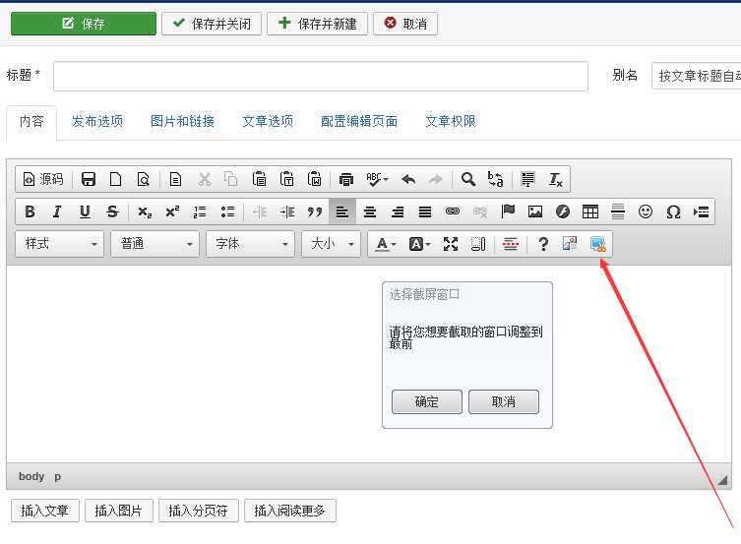Click the unlink icon

pos(480,212)
